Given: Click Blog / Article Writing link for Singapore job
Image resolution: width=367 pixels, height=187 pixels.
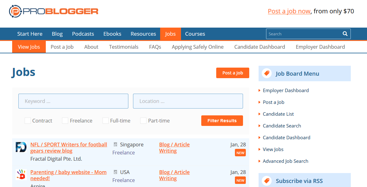Looking at the screenshot, I should pos(174,148).
